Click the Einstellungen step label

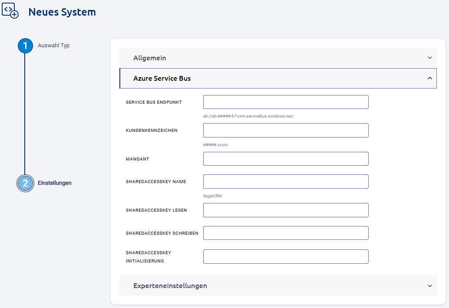point(54,183)
